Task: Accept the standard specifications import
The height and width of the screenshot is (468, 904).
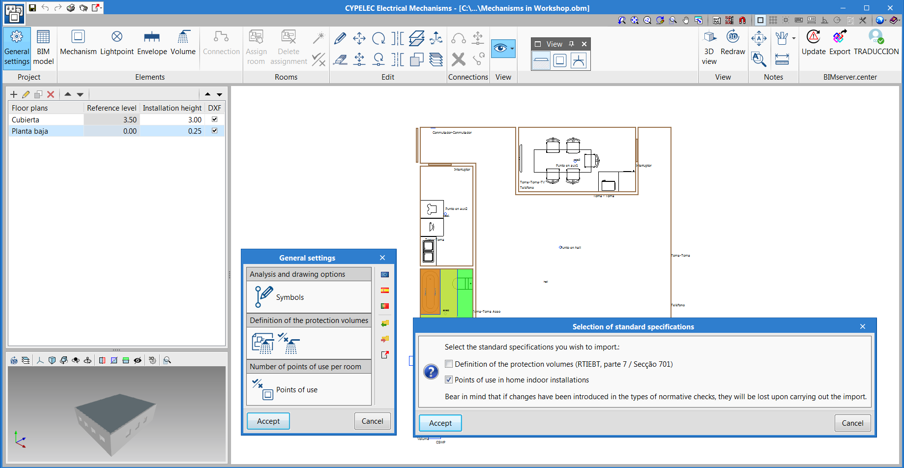Action: pos(440,423)
